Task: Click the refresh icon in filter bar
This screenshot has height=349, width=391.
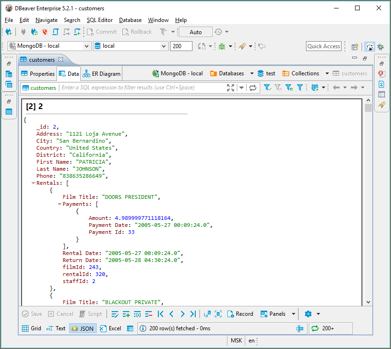Action: [253, 87]
